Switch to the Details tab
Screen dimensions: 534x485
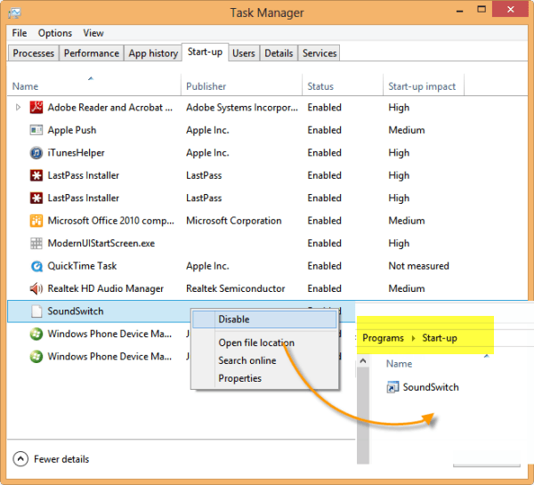click(x=279, y=53)
